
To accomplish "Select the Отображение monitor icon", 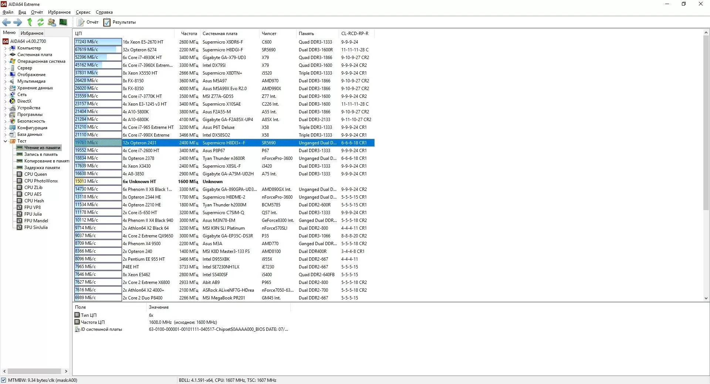I will click(13, 75).
